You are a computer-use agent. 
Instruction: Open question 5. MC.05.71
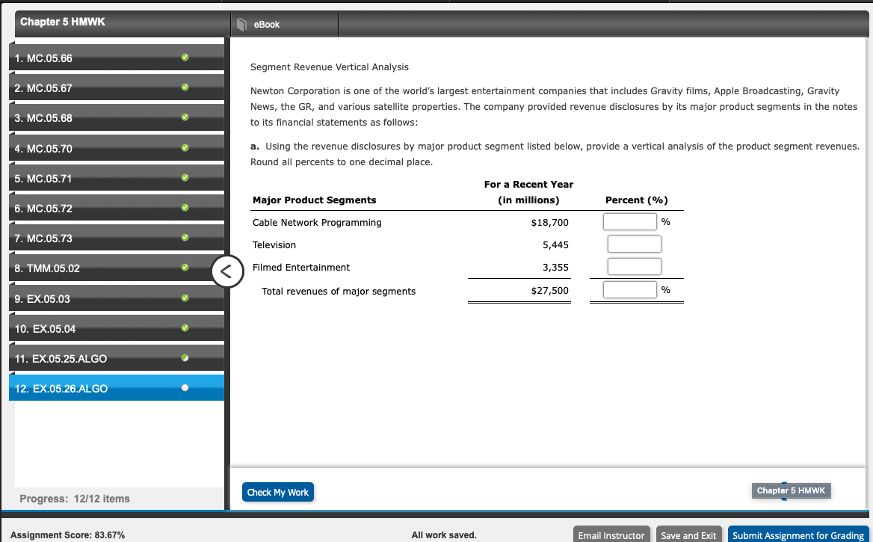pyautogui.click(x=117, y=179)
